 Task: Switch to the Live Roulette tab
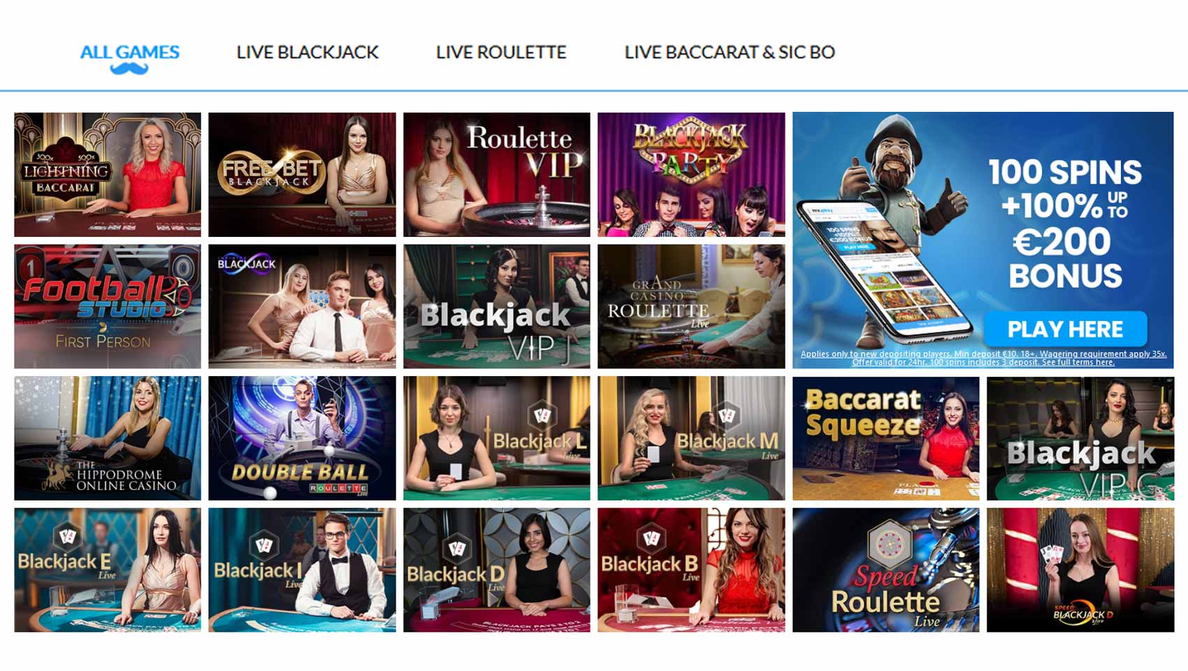pos(501,52)
